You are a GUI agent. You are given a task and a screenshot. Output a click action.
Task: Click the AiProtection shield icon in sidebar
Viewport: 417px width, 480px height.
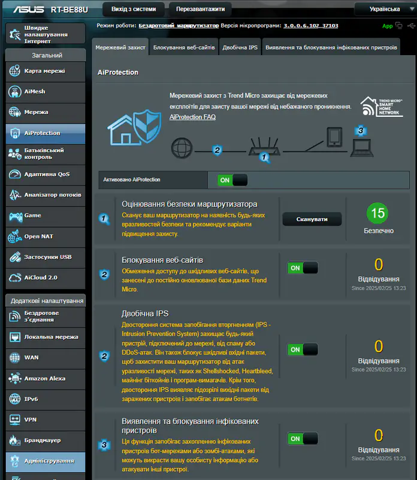click(15, 133)
